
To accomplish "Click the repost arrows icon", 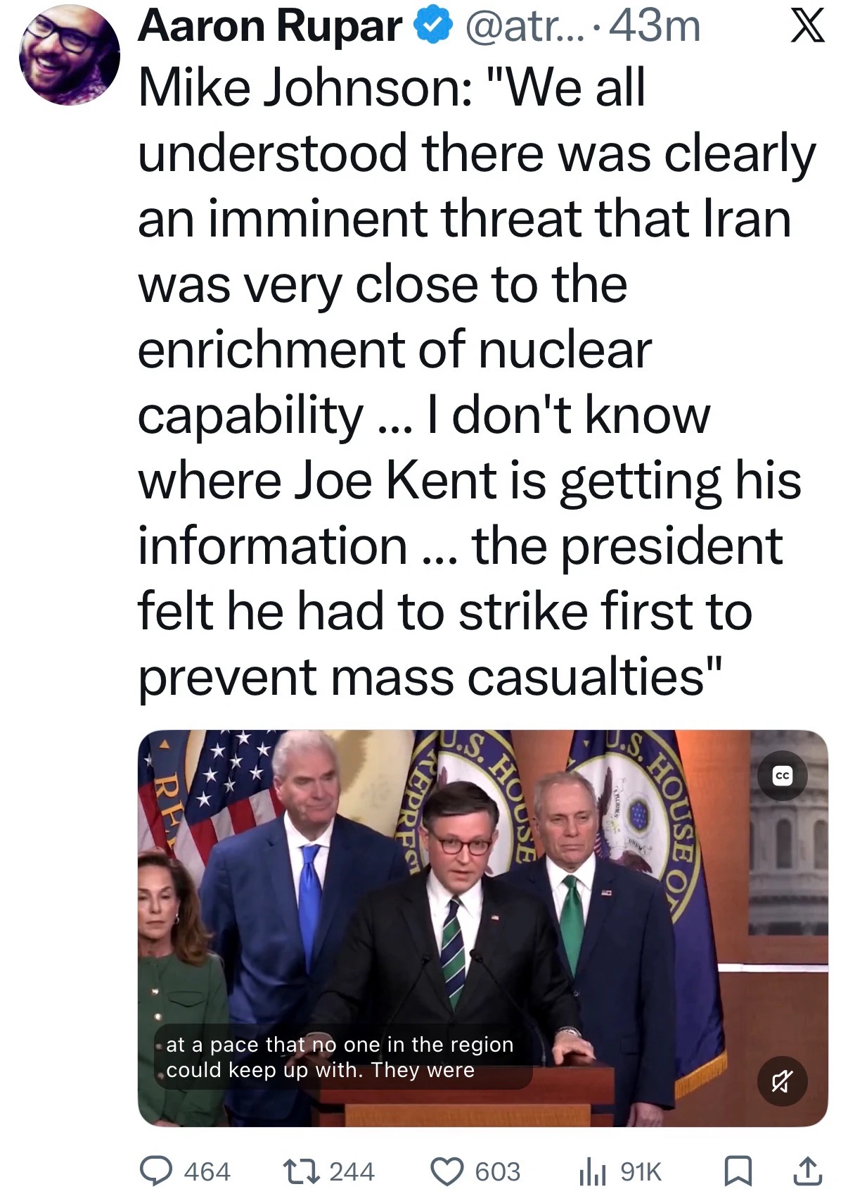I will tap(300, 1171).
